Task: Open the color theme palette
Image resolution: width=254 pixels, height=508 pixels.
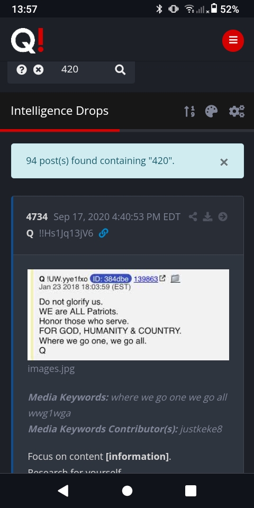Action: [x=211, y=111]
